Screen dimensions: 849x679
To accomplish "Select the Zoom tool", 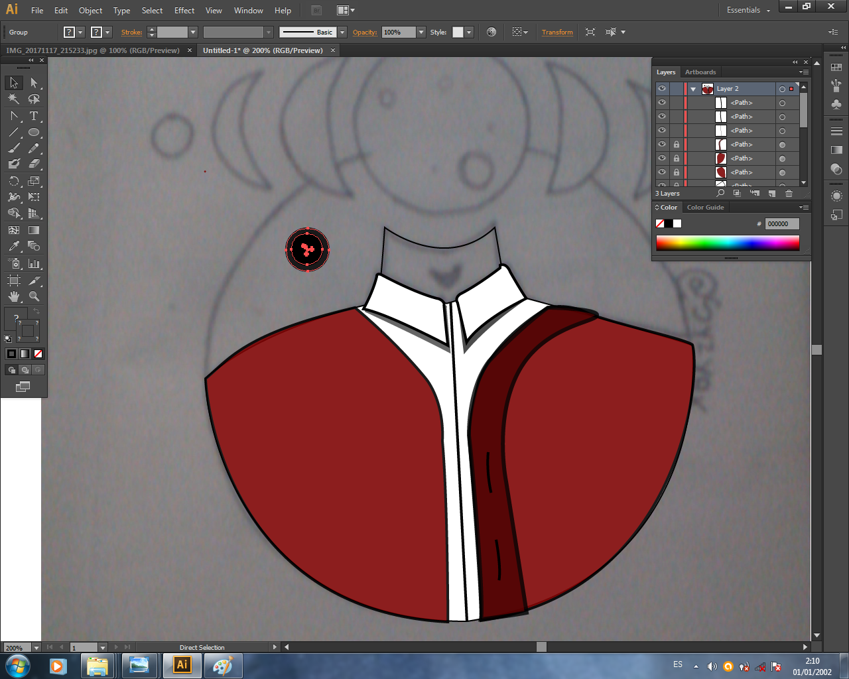I will [x=34, y=296].
